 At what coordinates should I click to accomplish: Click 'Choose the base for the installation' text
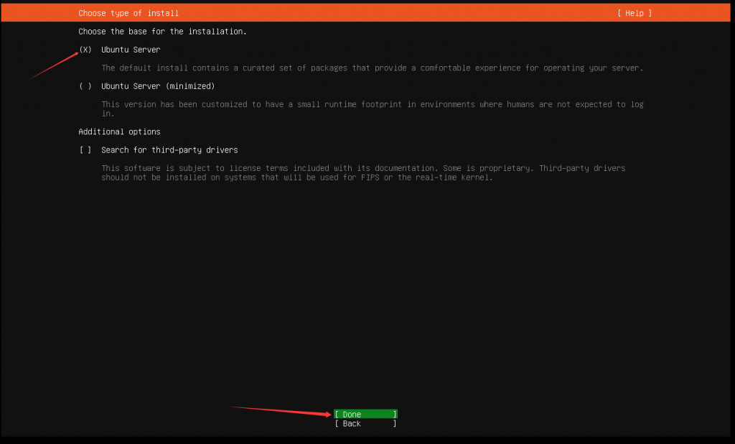162,32
